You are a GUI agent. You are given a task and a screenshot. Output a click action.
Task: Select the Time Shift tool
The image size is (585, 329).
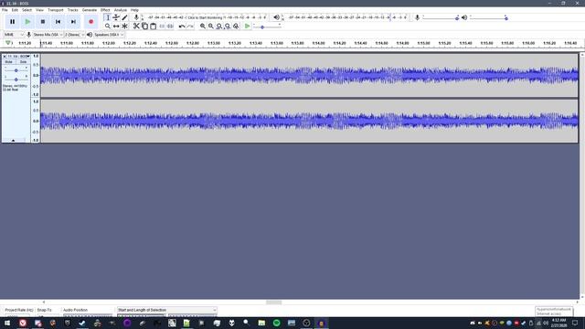coord(116,27)
